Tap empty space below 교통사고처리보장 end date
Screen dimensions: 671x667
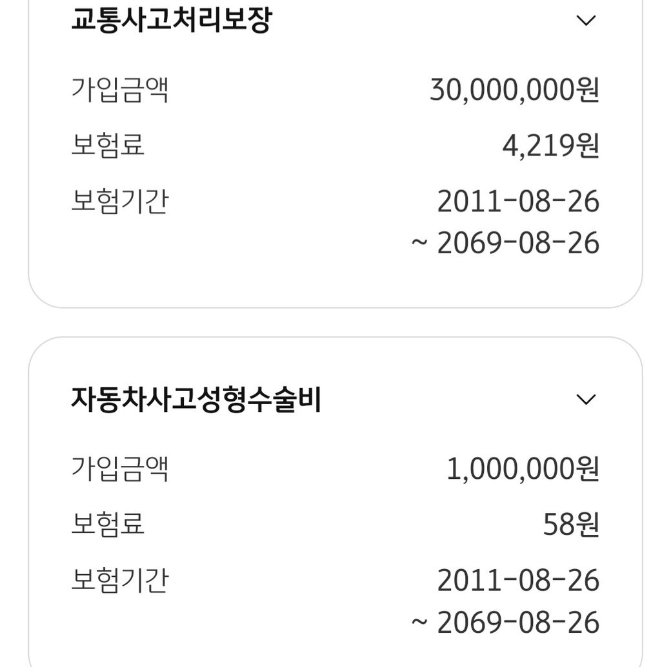tap(335, 280)
